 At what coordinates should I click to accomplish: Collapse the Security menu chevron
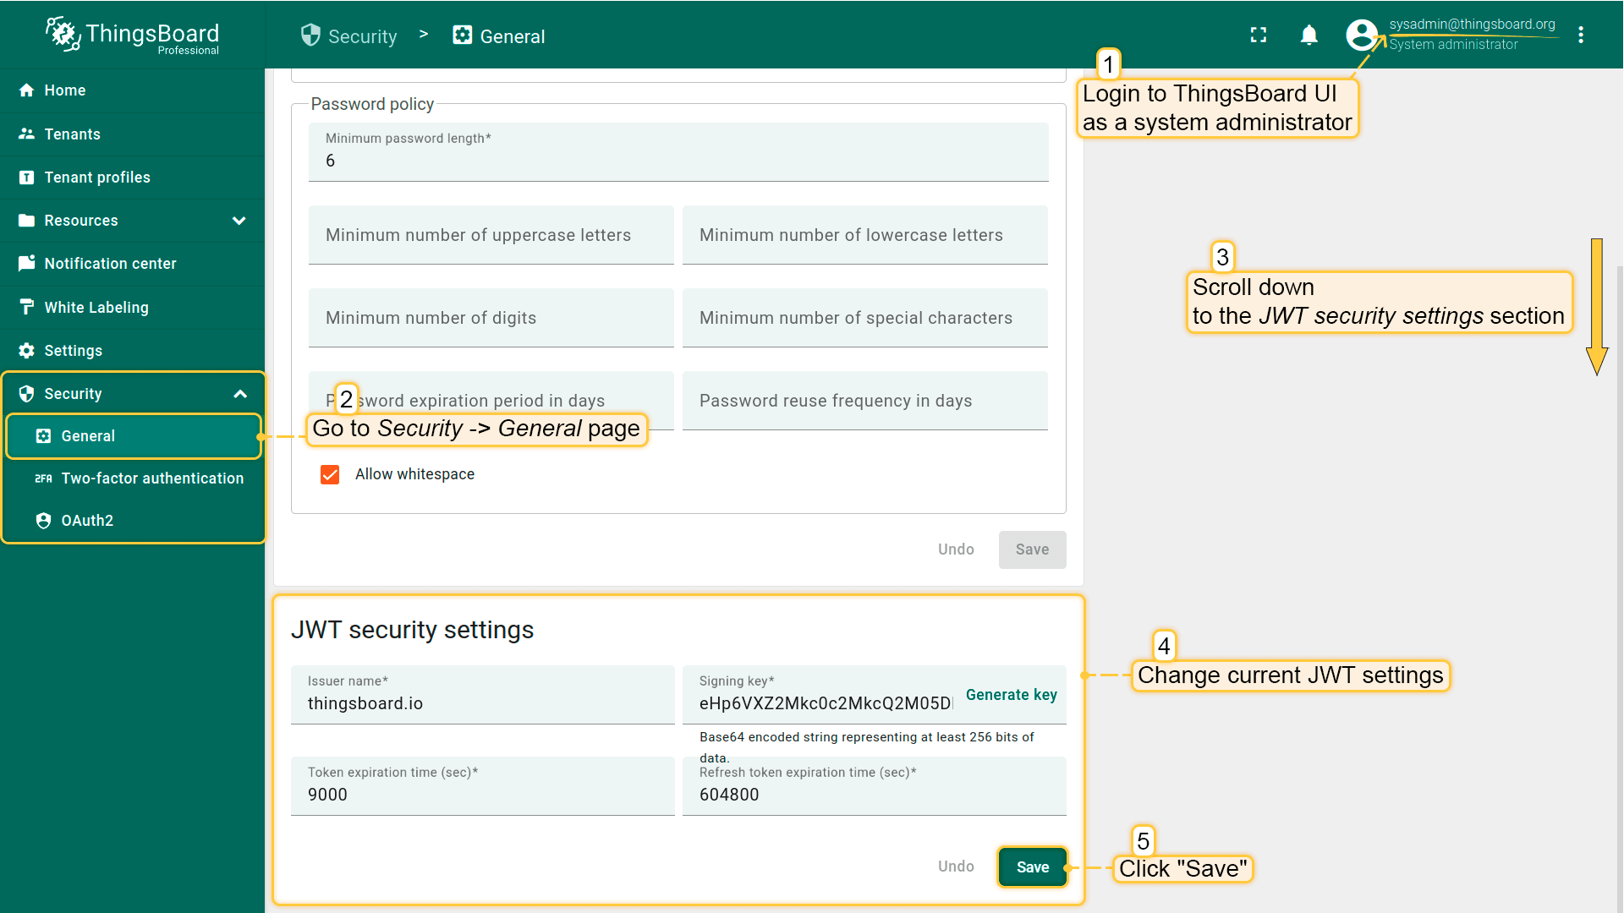pos(240,394)
